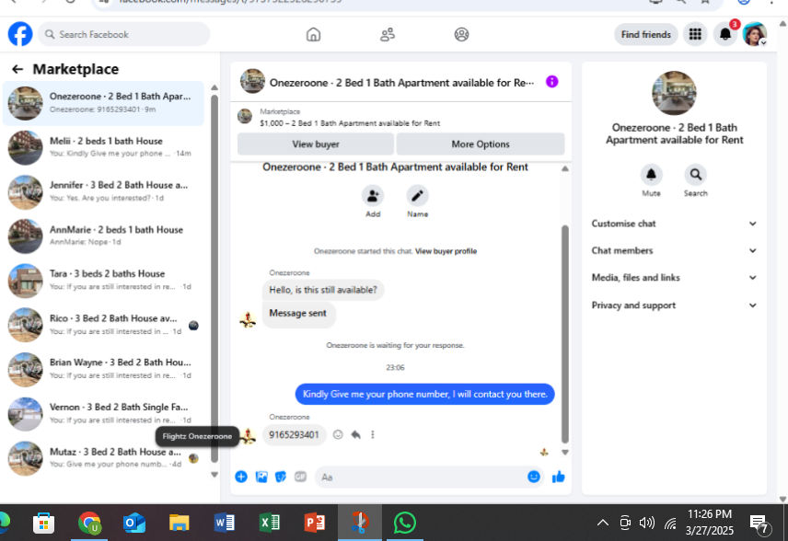The image size is (788, 541).
Task: Search in conversation magnifier icon
Action: [x=696, y=175]
